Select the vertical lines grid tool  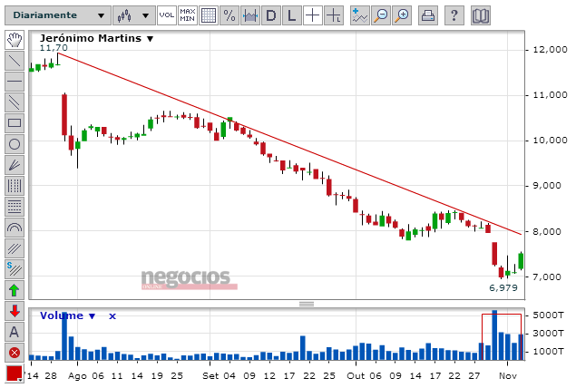pyautogui.click(x=15, y=186)
